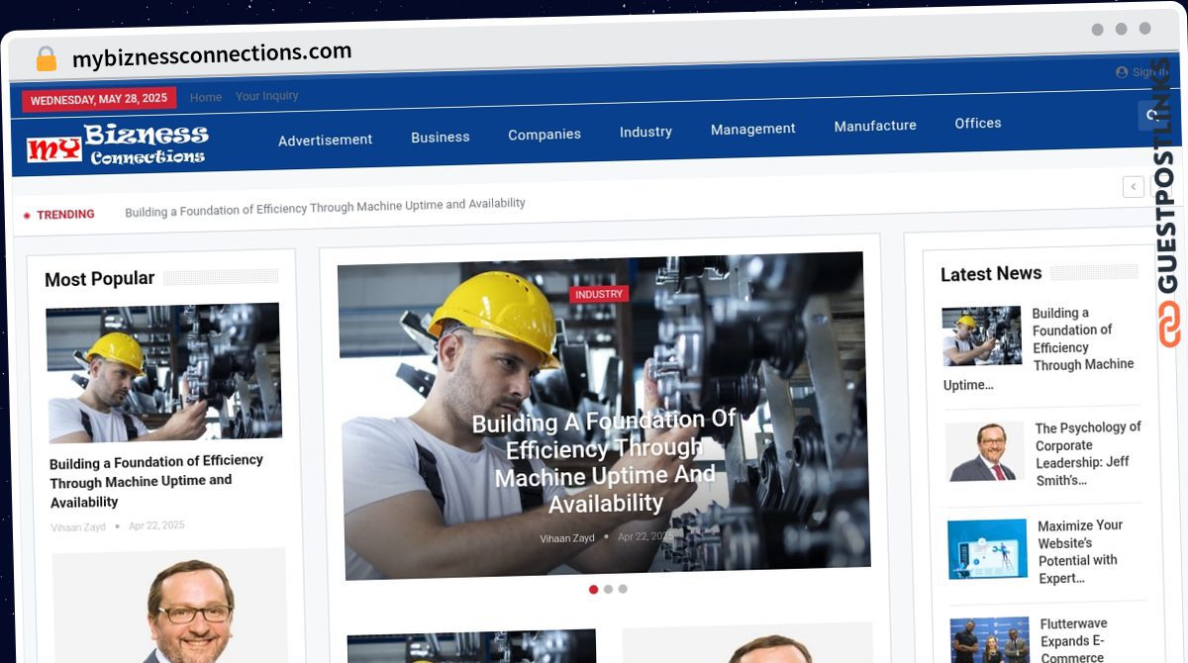Click the red INDUSTRY tag on slider
The width and height of the screenshot is (1188, 663).
tap(599, 294)
